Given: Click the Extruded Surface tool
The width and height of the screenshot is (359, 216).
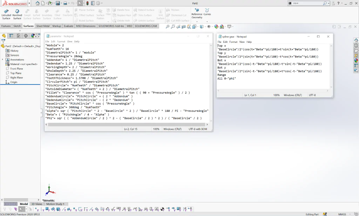Looking at the screenshot, I should 6,14.
